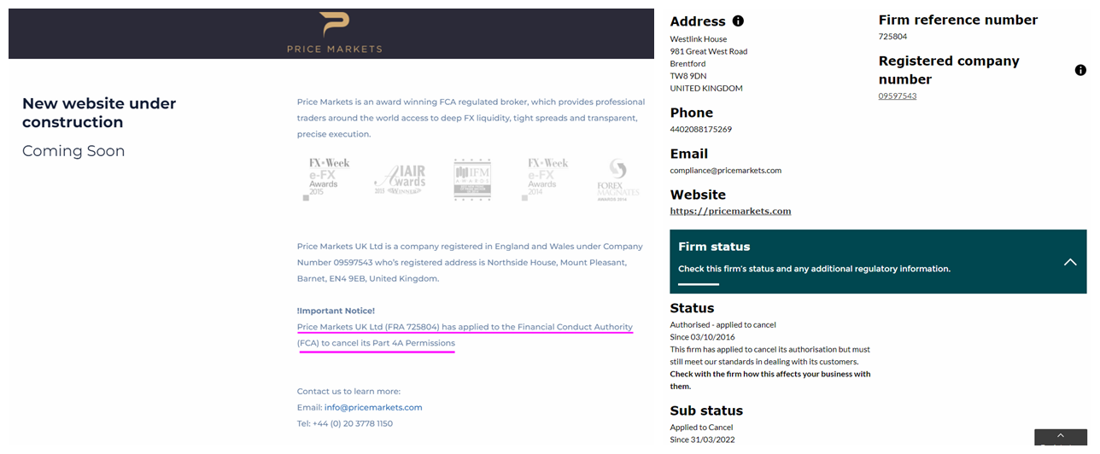
Task: Open registered company number 09597543 link
Action: [898, 96]
